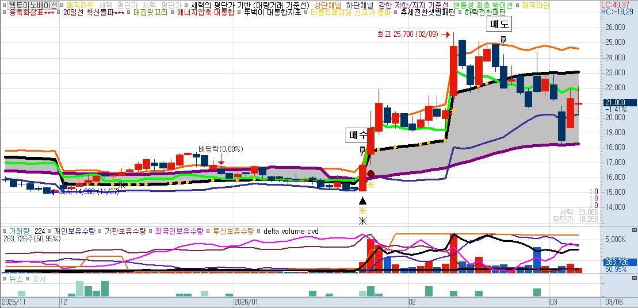Click the yellow star marker near February breakout
Viewport: 638px width, 308px height.
click(453, 110)
